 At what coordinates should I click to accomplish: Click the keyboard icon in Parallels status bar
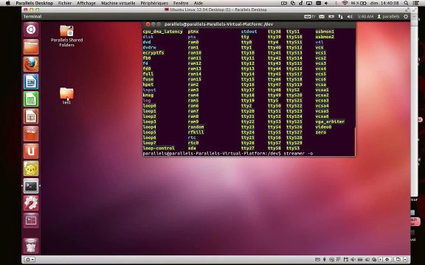317,260
